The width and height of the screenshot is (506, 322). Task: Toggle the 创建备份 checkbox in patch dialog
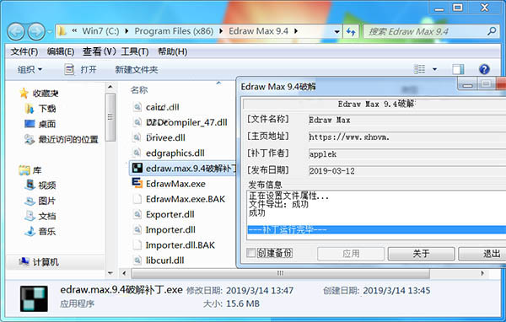251,253
